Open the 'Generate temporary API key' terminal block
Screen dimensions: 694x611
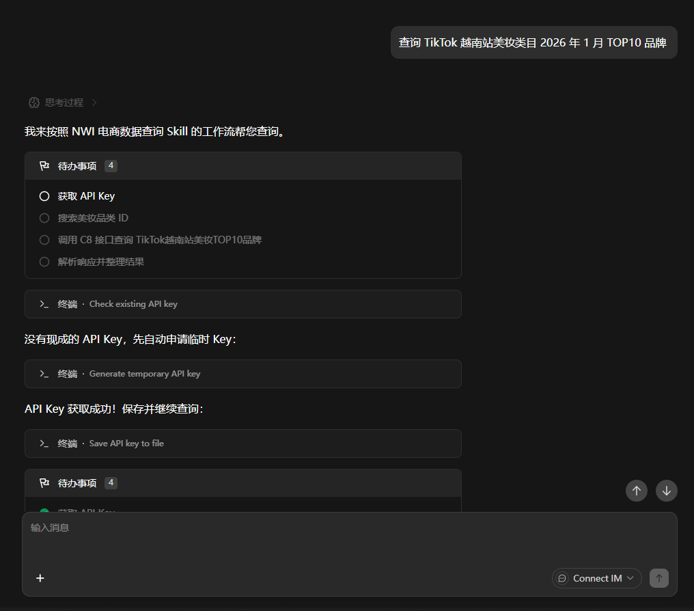tap(243, 374)
